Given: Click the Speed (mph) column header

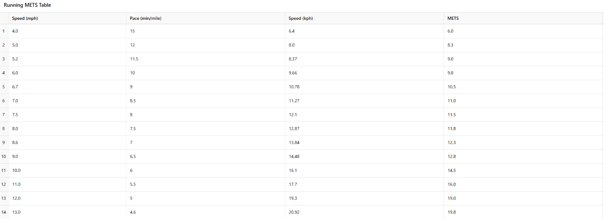Looking at the screenshot, I should pyautogui.click(x=67, y=18).
